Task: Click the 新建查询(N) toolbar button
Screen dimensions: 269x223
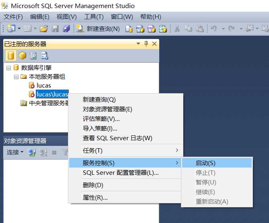Action: tap(98, 29)
